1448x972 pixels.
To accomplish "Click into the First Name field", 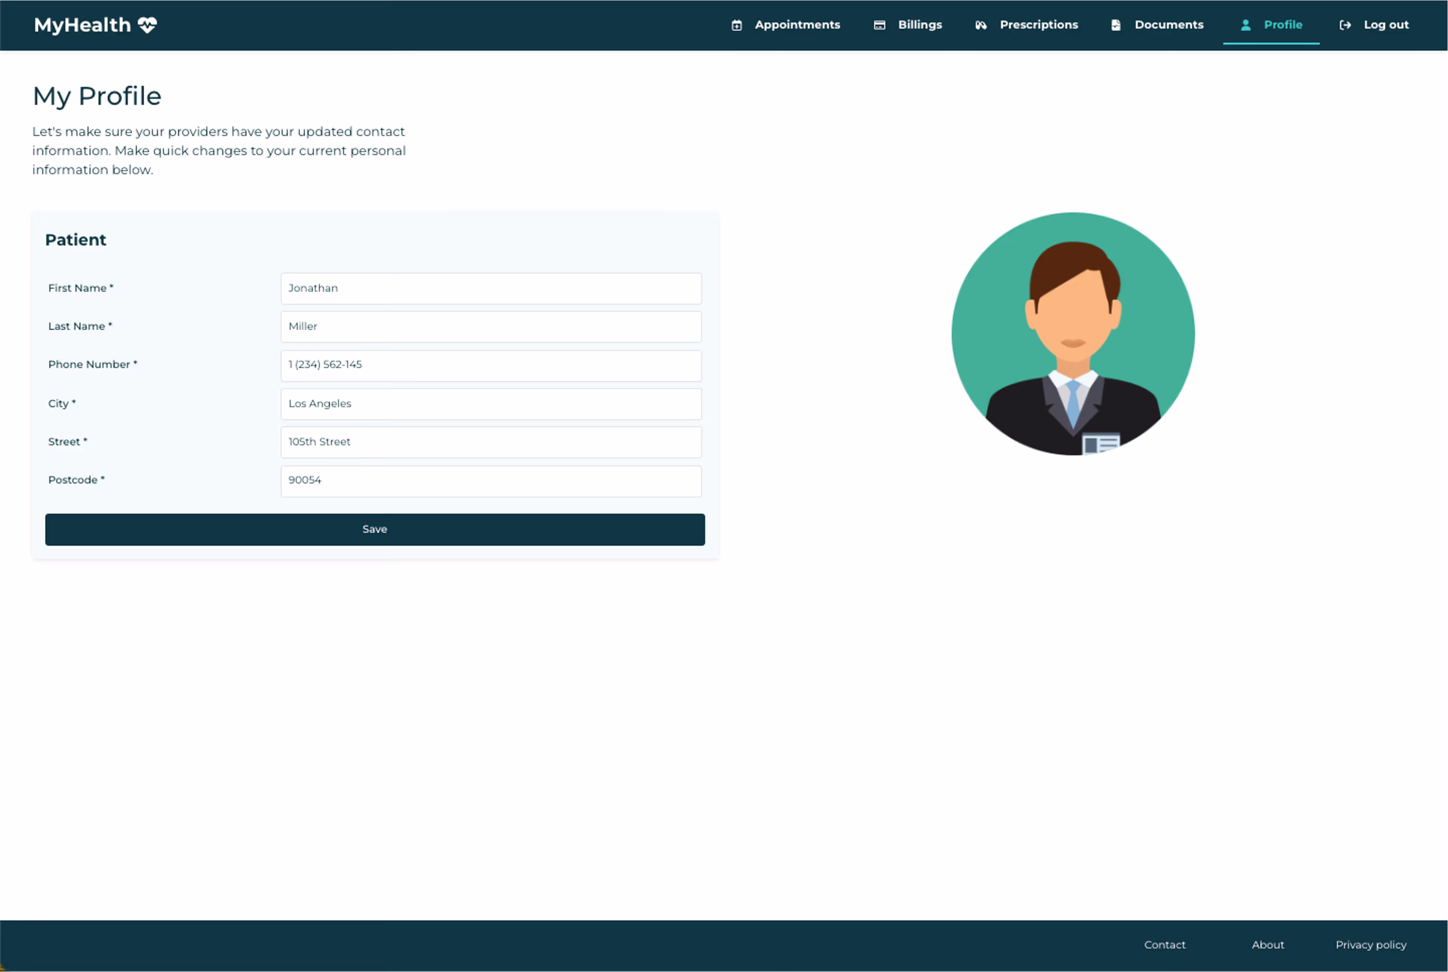I will pyautogui.click(x=491, y=288).
